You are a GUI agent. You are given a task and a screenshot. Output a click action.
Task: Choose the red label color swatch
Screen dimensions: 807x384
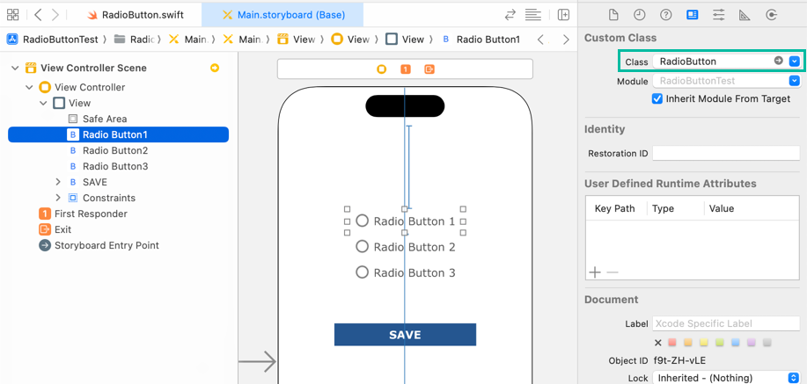coord(673,343)
